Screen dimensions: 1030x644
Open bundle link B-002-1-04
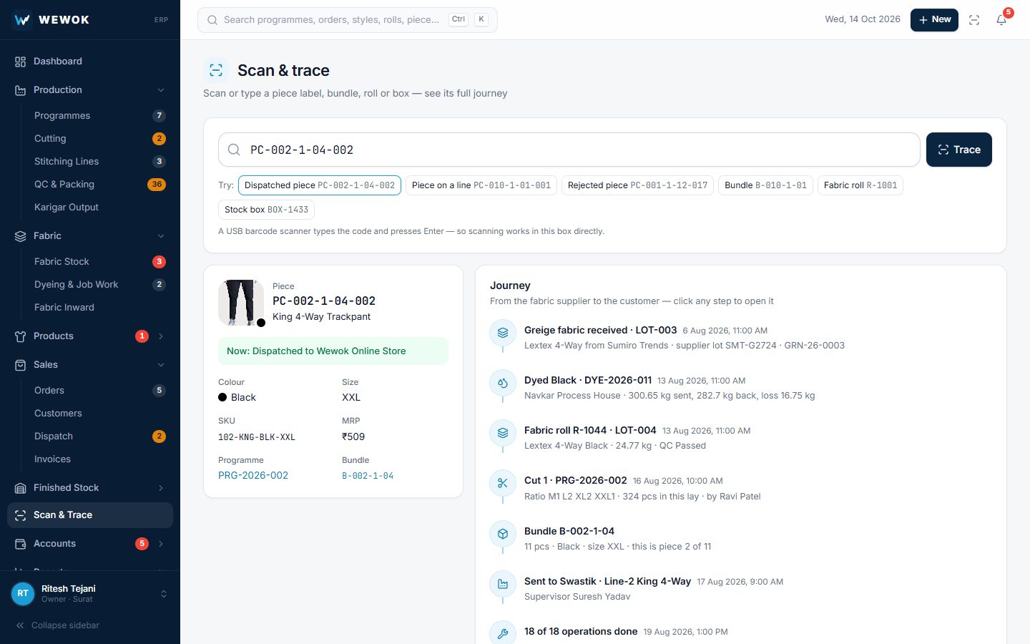point(368,476)
